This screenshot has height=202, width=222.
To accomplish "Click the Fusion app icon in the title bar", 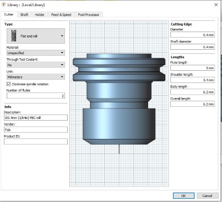I will pos(4,5).
